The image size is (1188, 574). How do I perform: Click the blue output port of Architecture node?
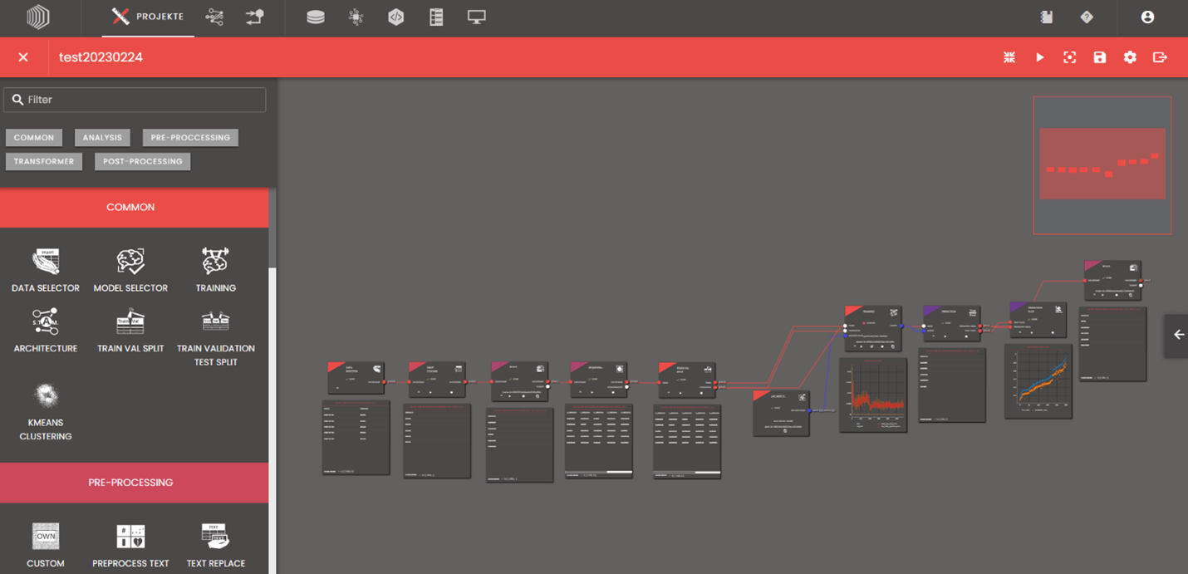click(x=810, y=410)
